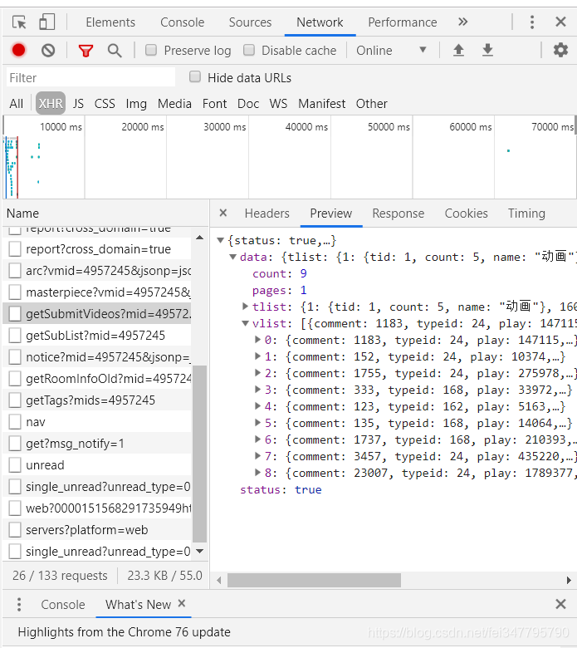The width and height of the screenshot is (577, 648).
Task: Expand vlist item 3 with comment 333
Action: [x=257, y=390]
